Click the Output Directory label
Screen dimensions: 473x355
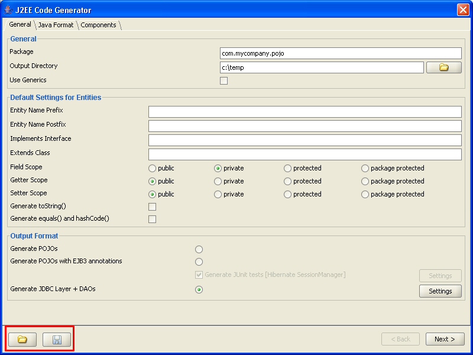pyautogui.click(x=34, y=66)
